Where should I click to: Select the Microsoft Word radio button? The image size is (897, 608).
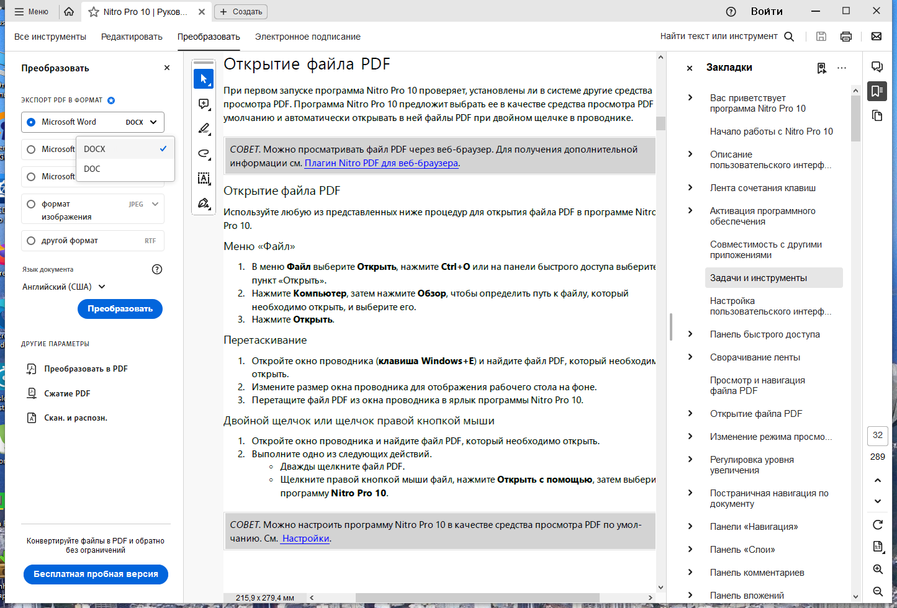pos(31,122)
